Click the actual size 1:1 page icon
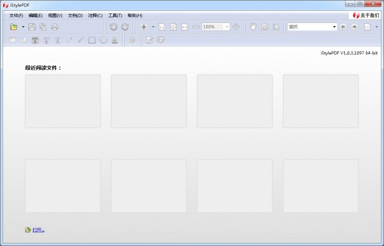 click(x=162, y=27)
